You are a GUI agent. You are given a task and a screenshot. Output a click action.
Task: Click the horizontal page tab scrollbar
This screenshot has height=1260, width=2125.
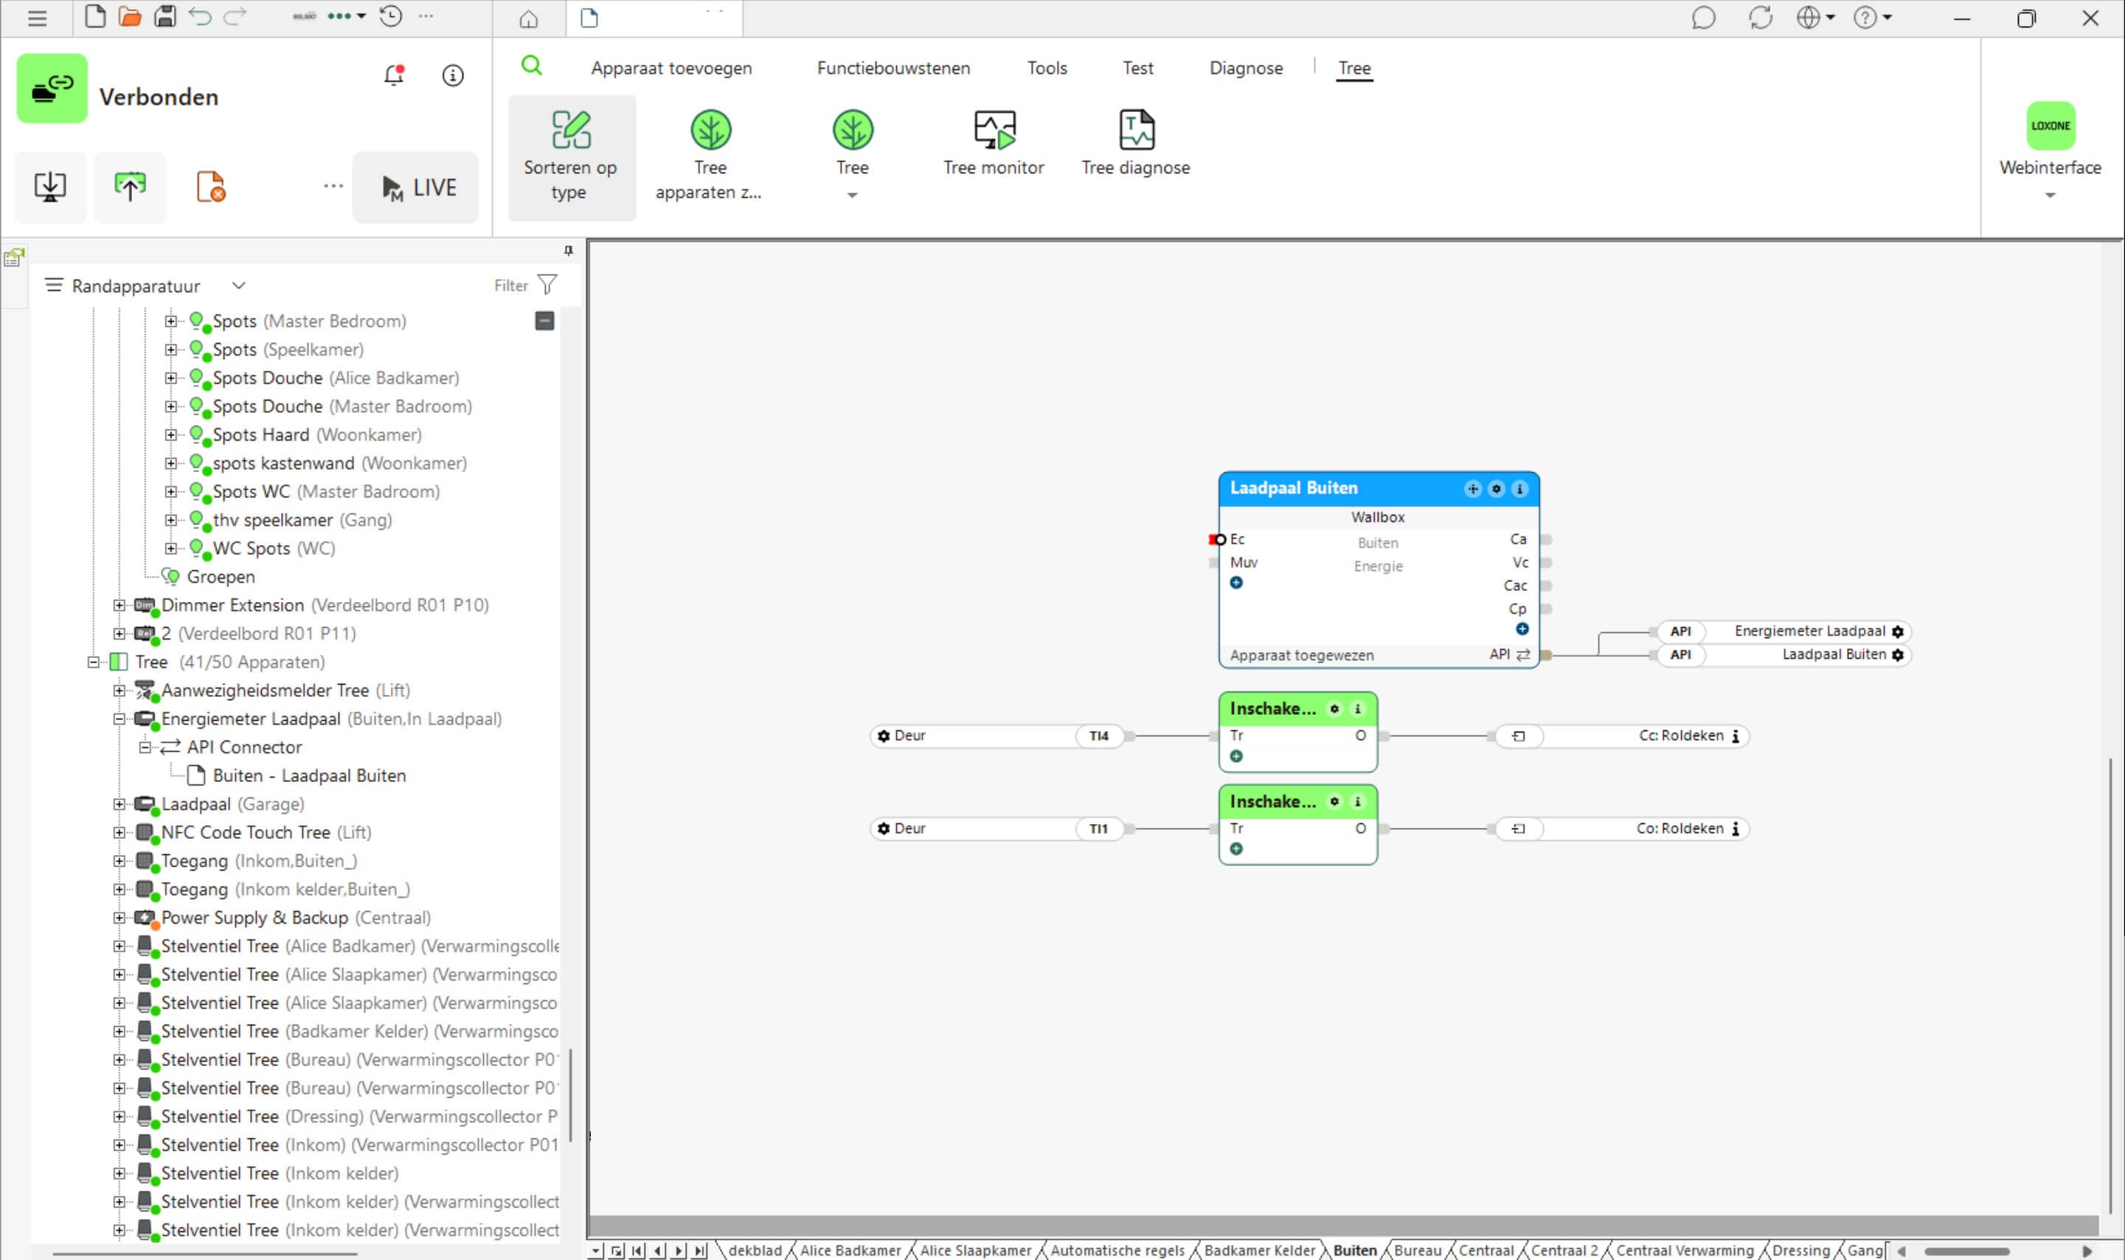1966,1250
